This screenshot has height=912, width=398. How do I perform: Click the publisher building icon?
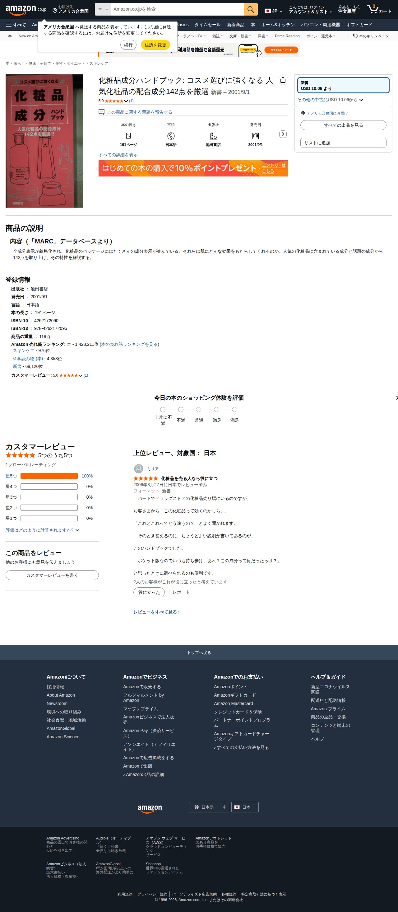click(x=213, y=136)
